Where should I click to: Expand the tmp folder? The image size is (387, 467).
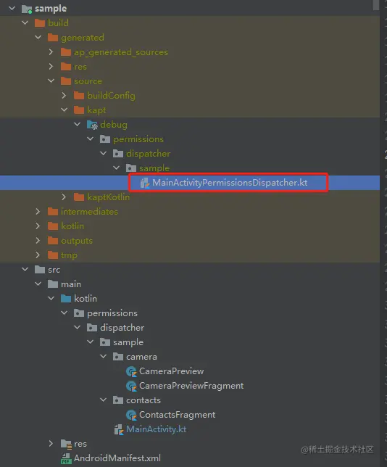coord(38,255)
